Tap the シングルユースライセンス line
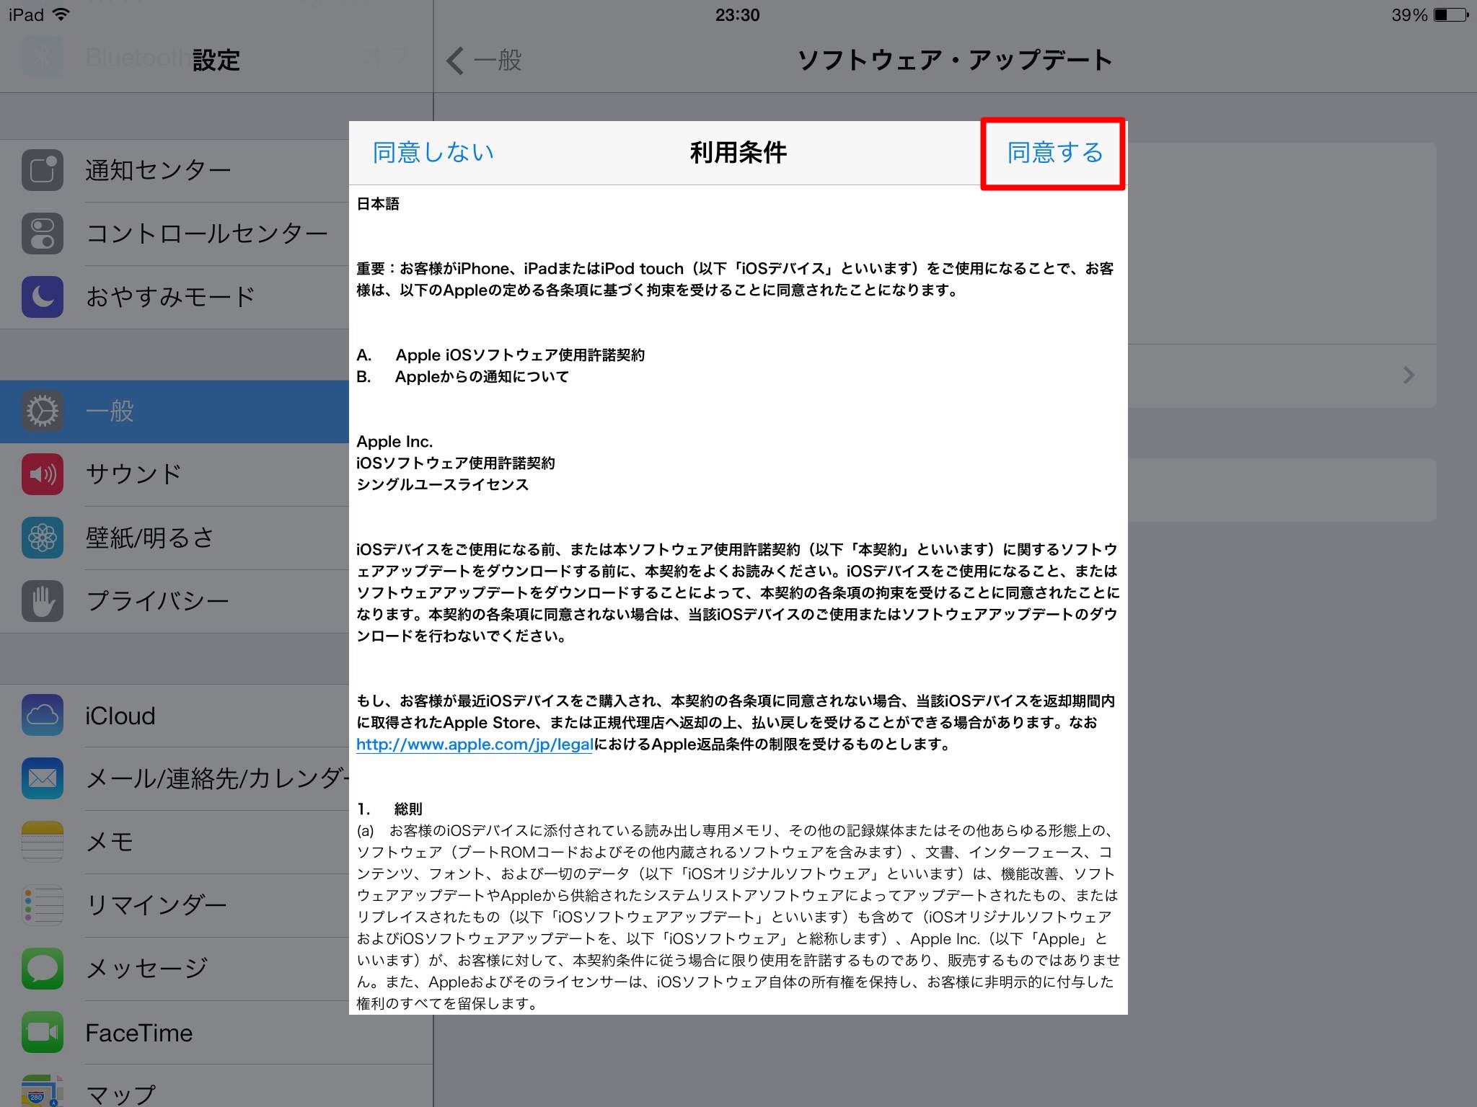The height and width of the screenshot is (1107, 1477). (443, 485)
